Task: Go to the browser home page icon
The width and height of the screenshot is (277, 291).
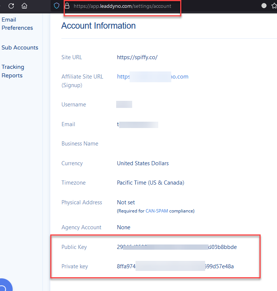Action: (24, 6)
